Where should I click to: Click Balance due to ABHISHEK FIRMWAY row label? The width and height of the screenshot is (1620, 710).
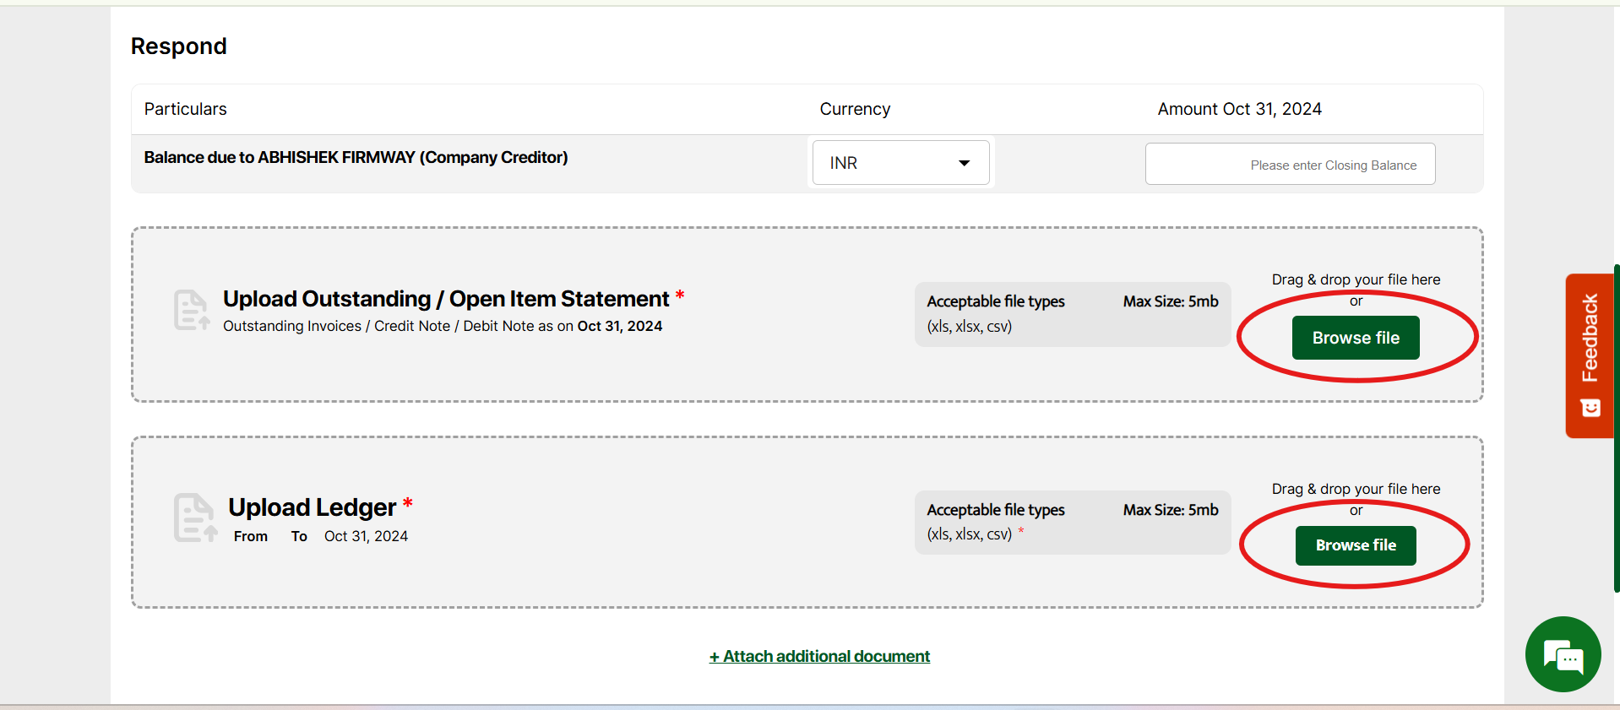tap(356, 158)
